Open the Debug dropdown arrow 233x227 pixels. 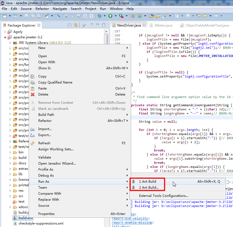coord(105,16)
